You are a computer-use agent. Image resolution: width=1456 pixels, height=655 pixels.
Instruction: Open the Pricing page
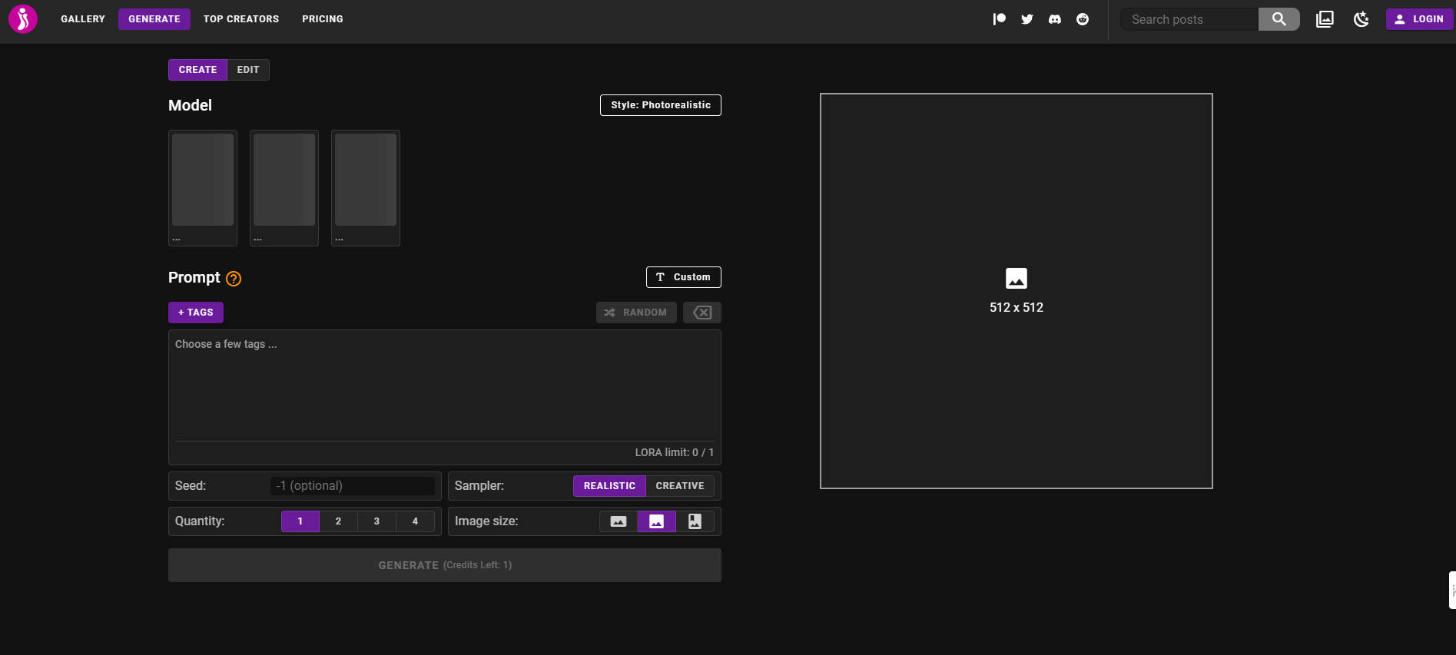pos(323,19)
